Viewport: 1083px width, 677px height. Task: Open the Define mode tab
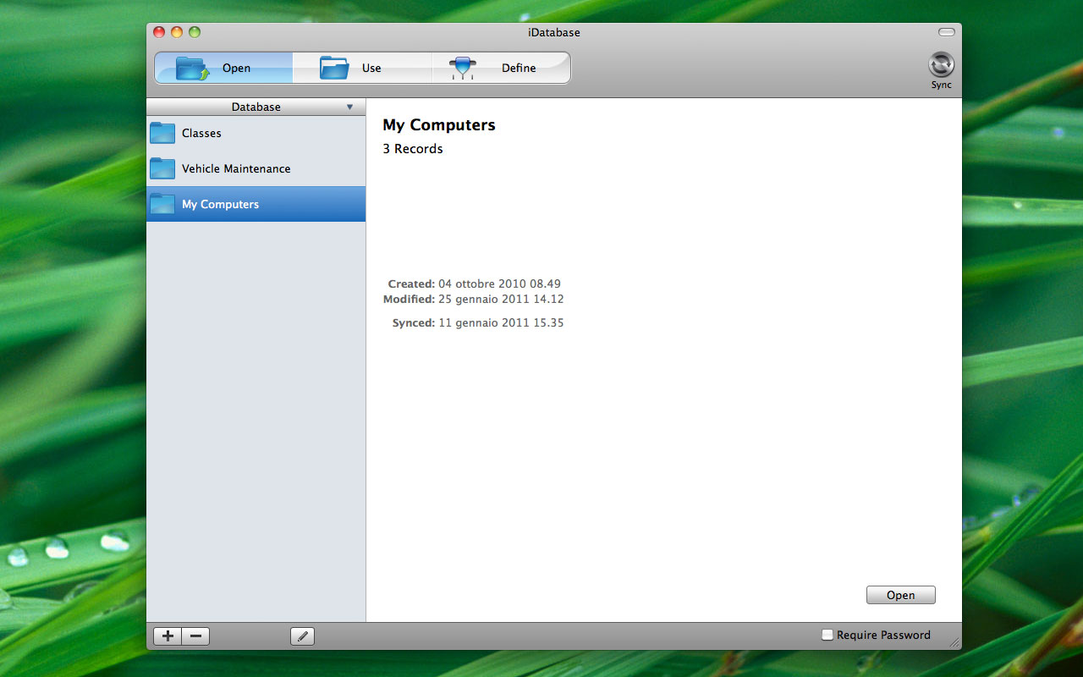click(501, 68)
